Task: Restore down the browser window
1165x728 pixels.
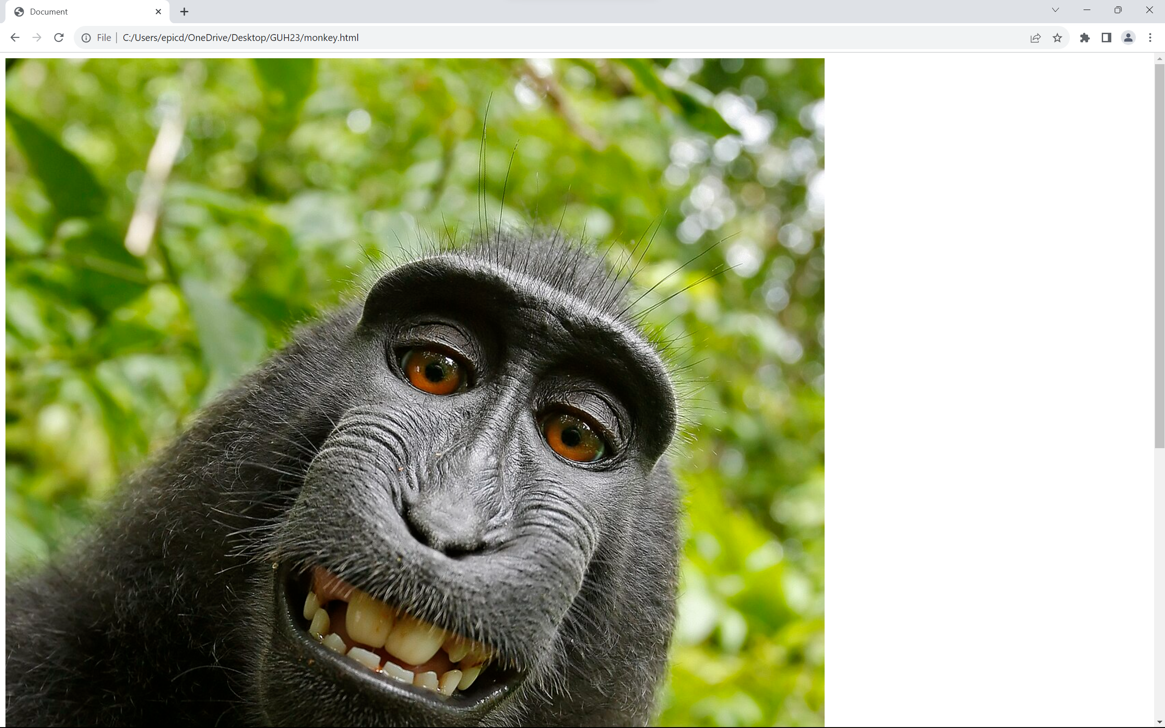Action: click(x=1118, y=10)
